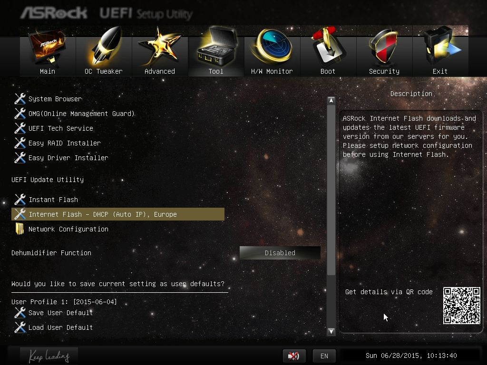Screen dimensions: 487x365
Task: Launch System Browser
Action: click(x=55, y=99)
